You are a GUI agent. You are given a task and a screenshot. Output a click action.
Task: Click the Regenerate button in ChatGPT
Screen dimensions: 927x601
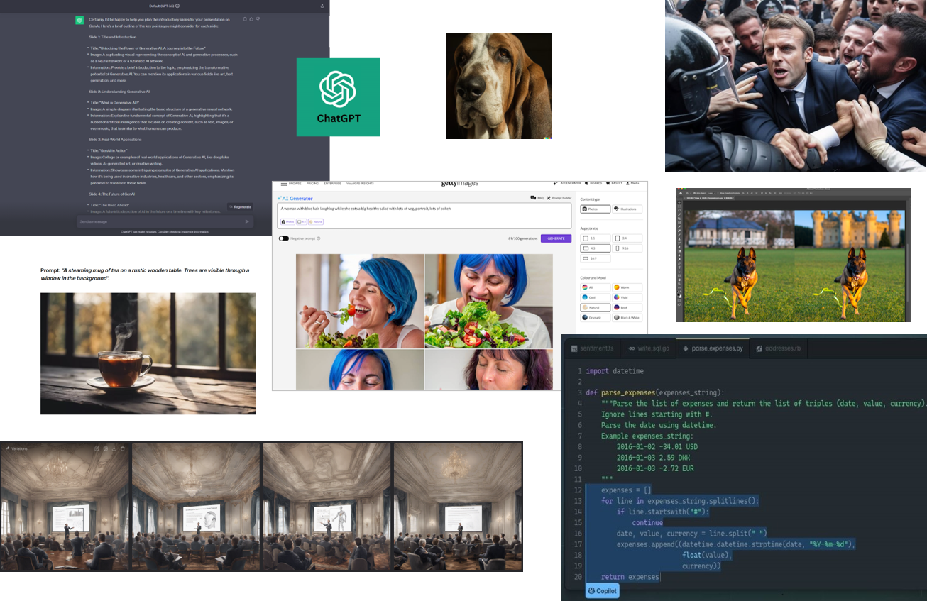[x=240, y=207]
